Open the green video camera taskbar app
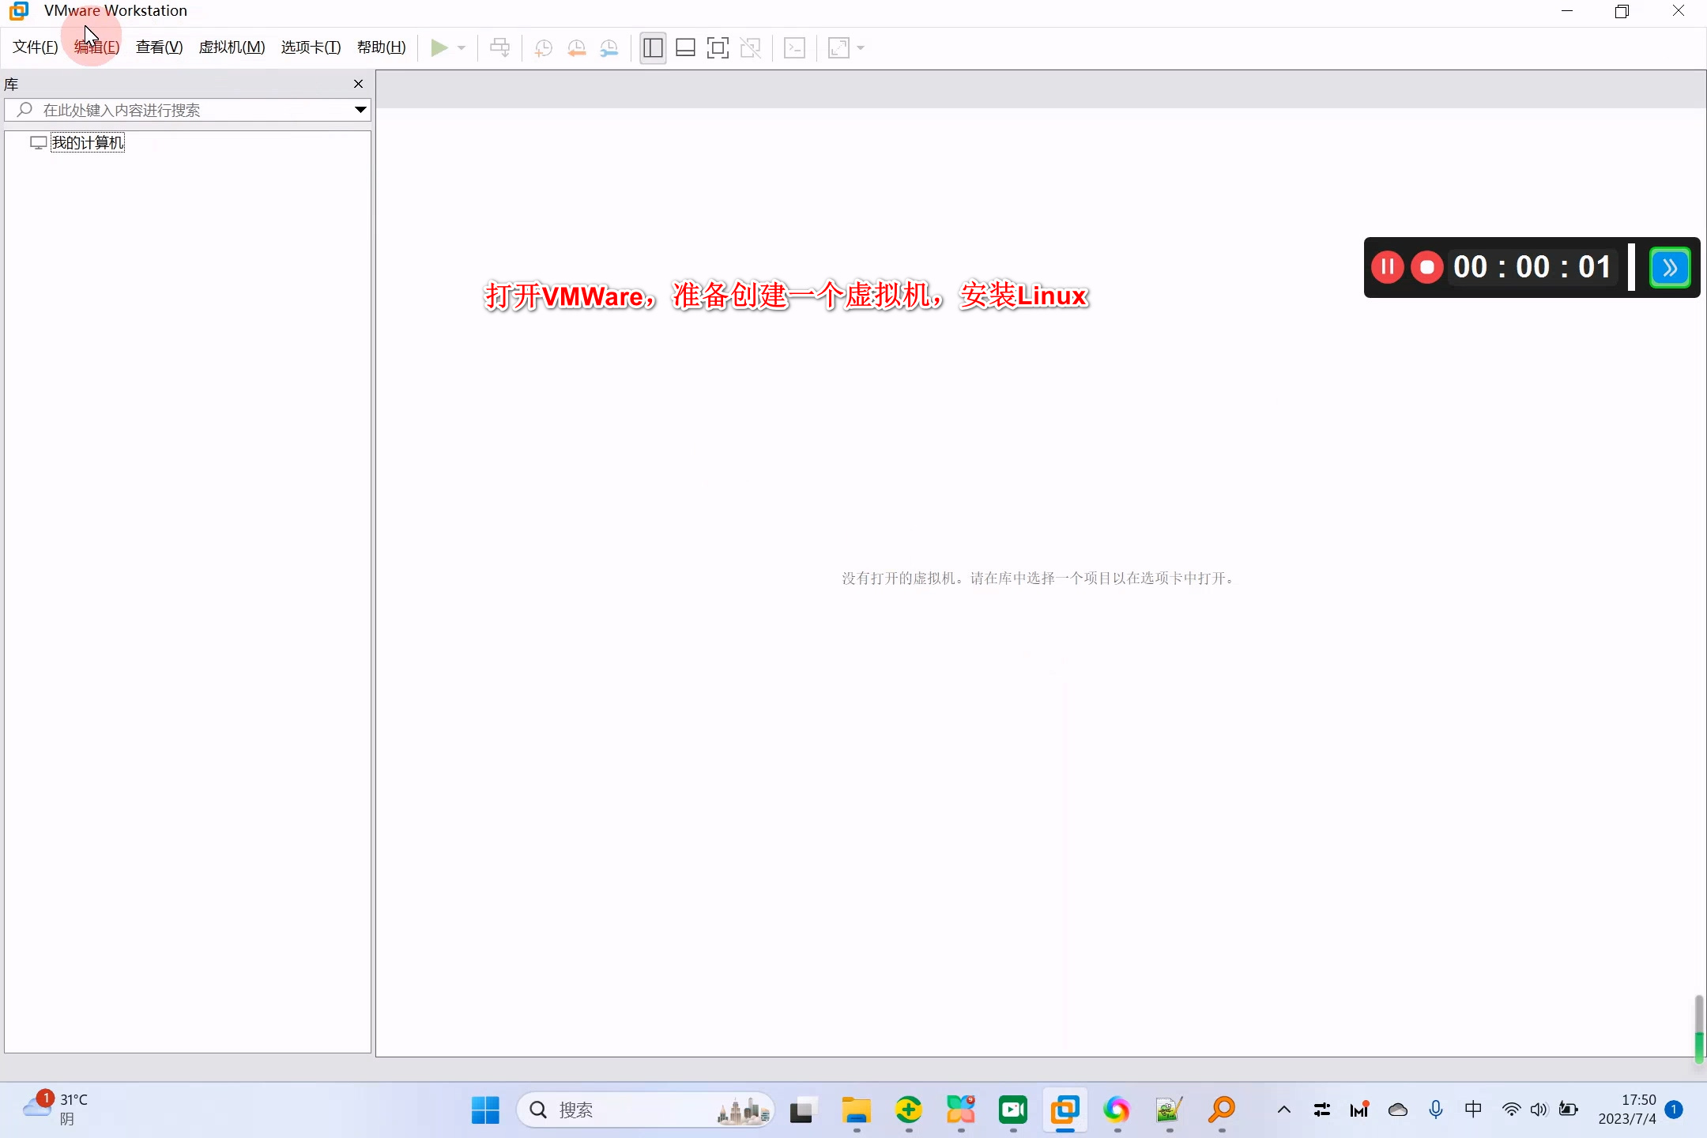Viewport: 1707px width, 1138px height. click(x=1013, y=1110)
